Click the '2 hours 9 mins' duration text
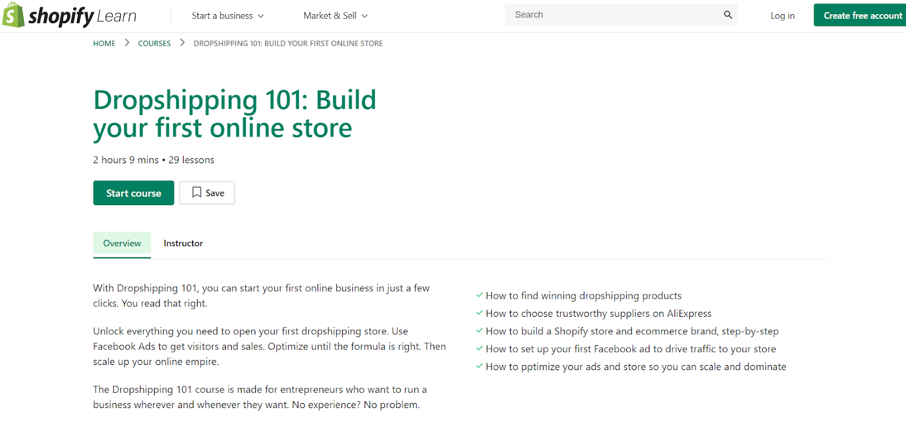This screenshot has width=906, height=437. (126, 160)
